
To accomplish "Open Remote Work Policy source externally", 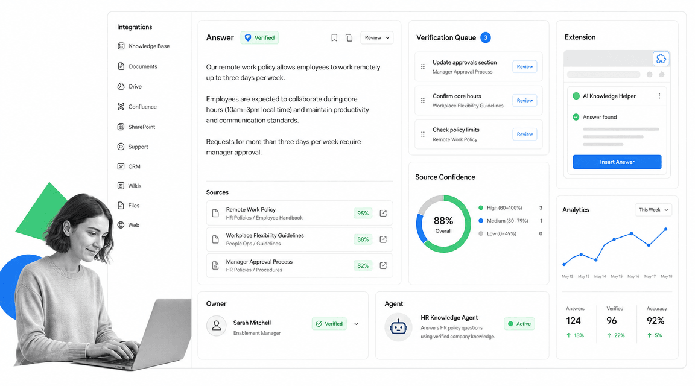I will coord(383,213).
